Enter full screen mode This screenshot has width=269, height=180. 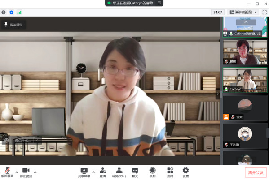point(265,13)
